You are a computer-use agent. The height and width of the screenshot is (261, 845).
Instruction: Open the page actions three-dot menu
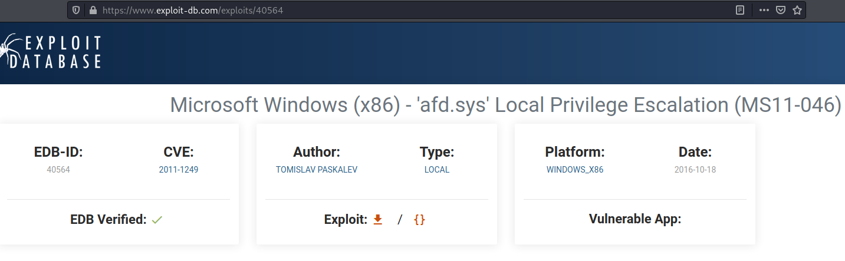(x=764, y=10)
